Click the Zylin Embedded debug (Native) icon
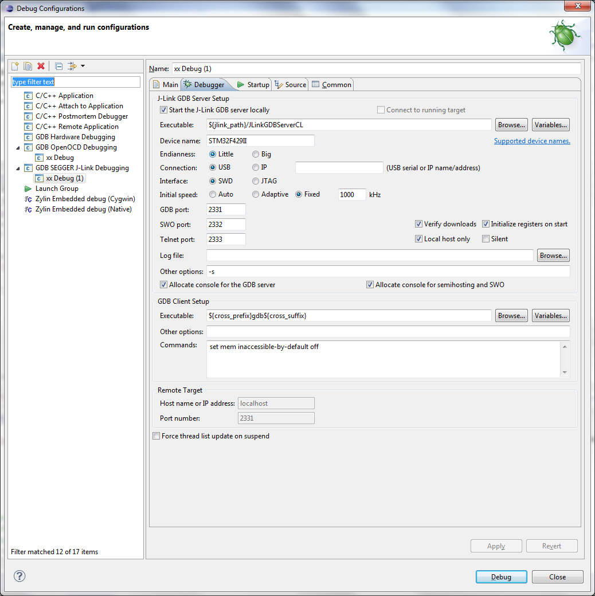595x596 pixels. click(x=28, y=209)
